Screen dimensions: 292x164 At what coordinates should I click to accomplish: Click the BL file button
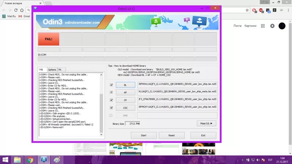[125, 85]
